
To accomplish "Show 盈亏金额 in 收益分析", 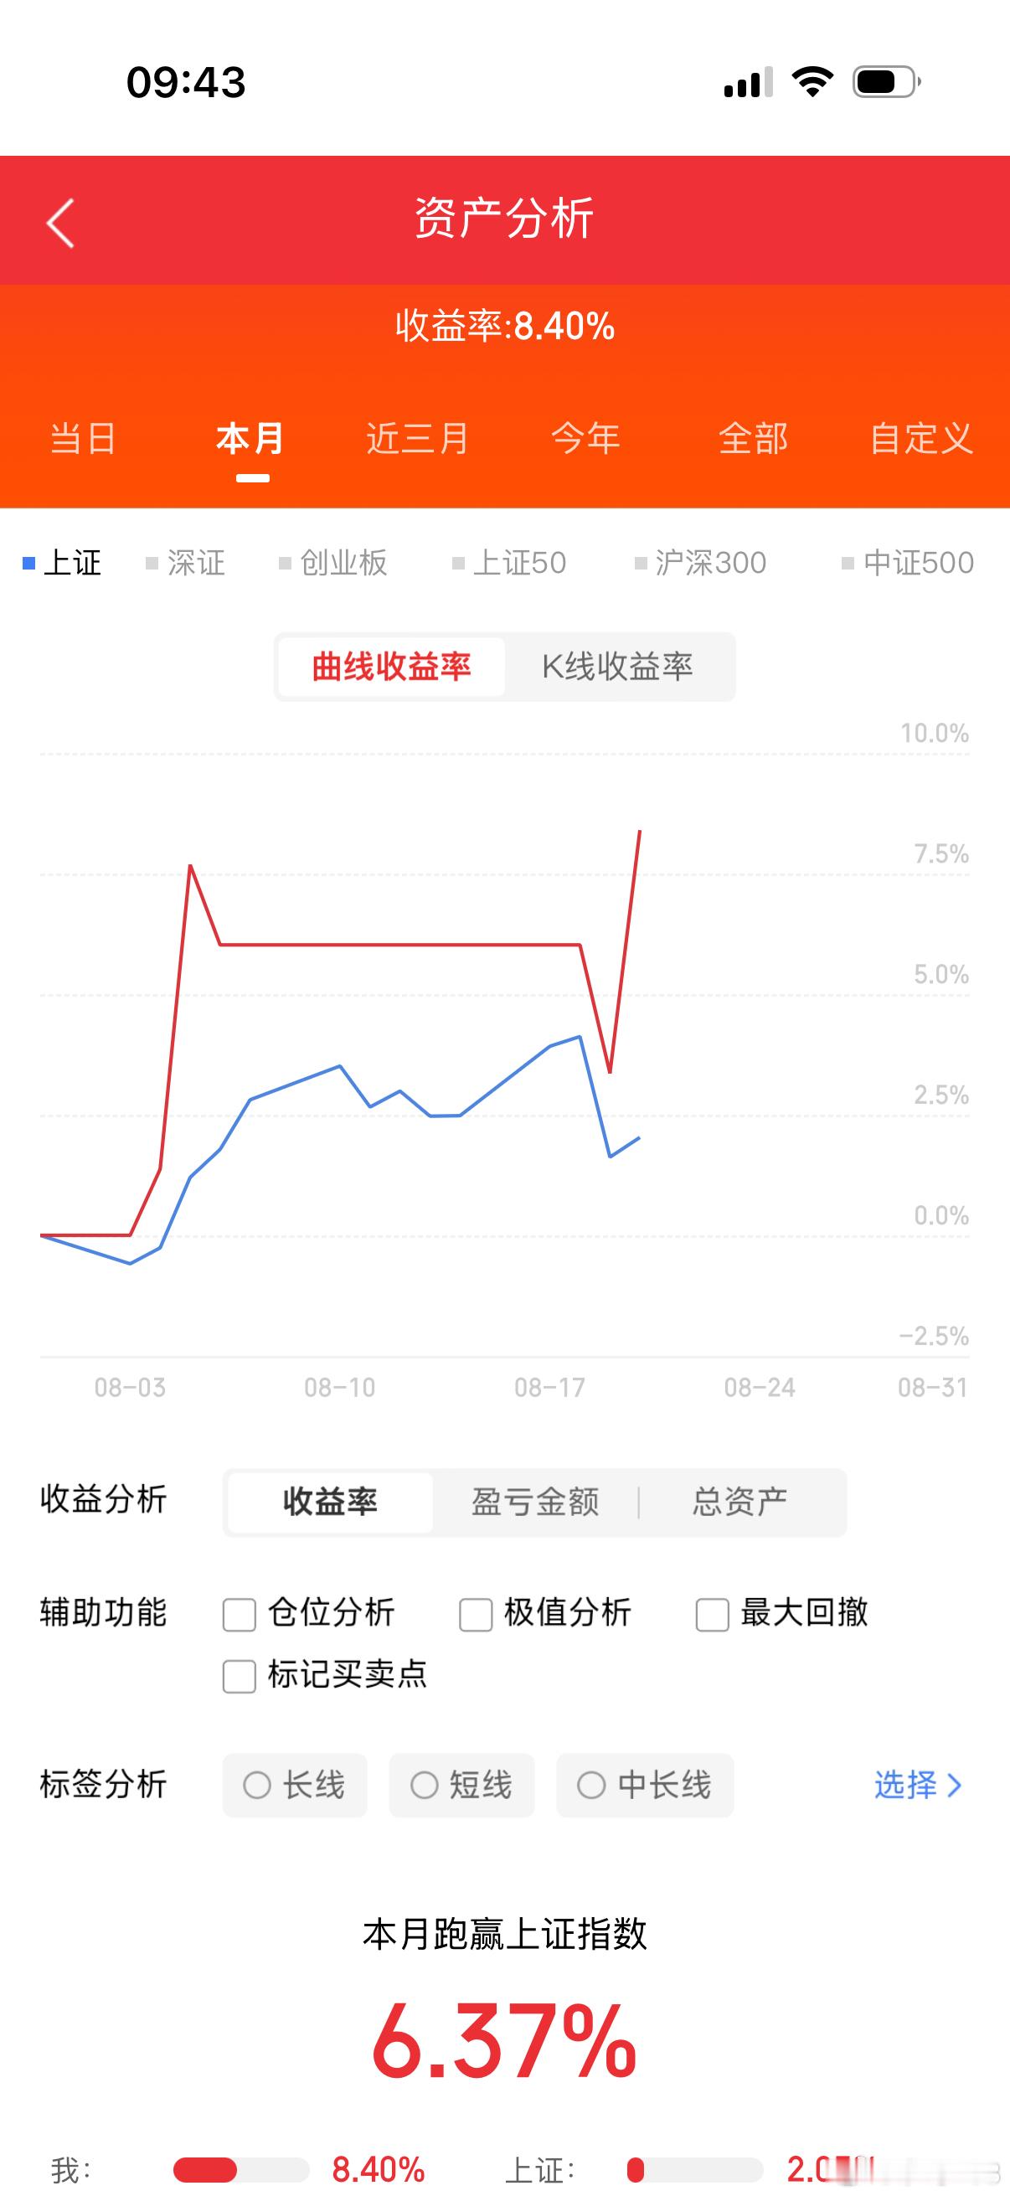I will click(535, 1501).
